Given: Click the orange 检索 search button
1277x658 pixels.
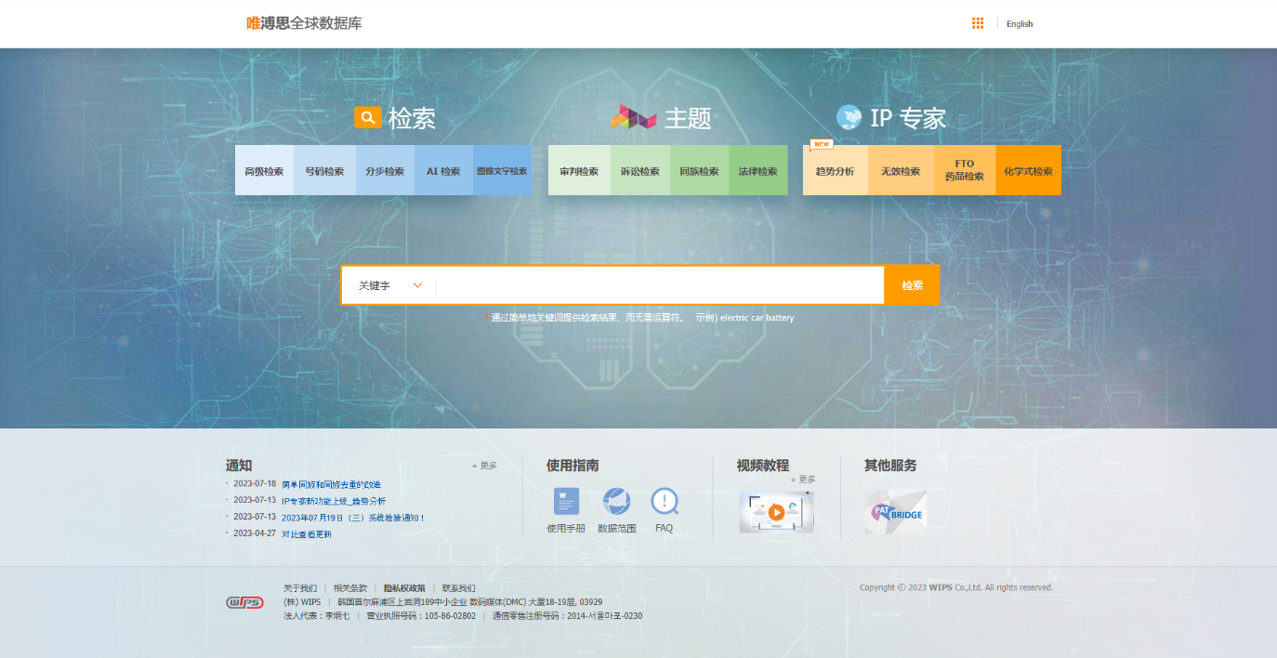Looking at the screenshot, I should (912, 285).
